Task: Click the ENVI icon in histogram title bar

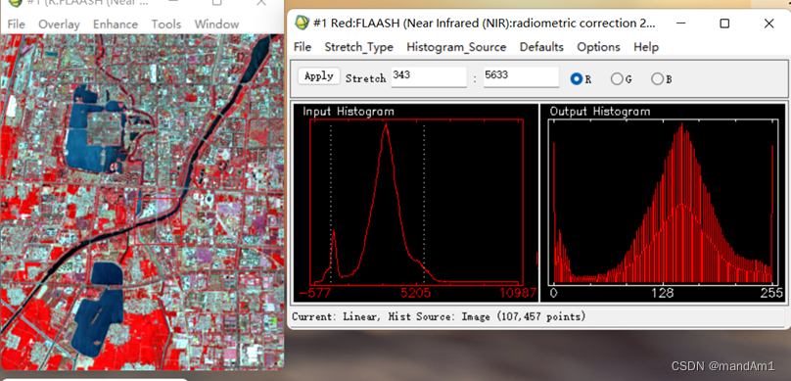Action: 302,23
